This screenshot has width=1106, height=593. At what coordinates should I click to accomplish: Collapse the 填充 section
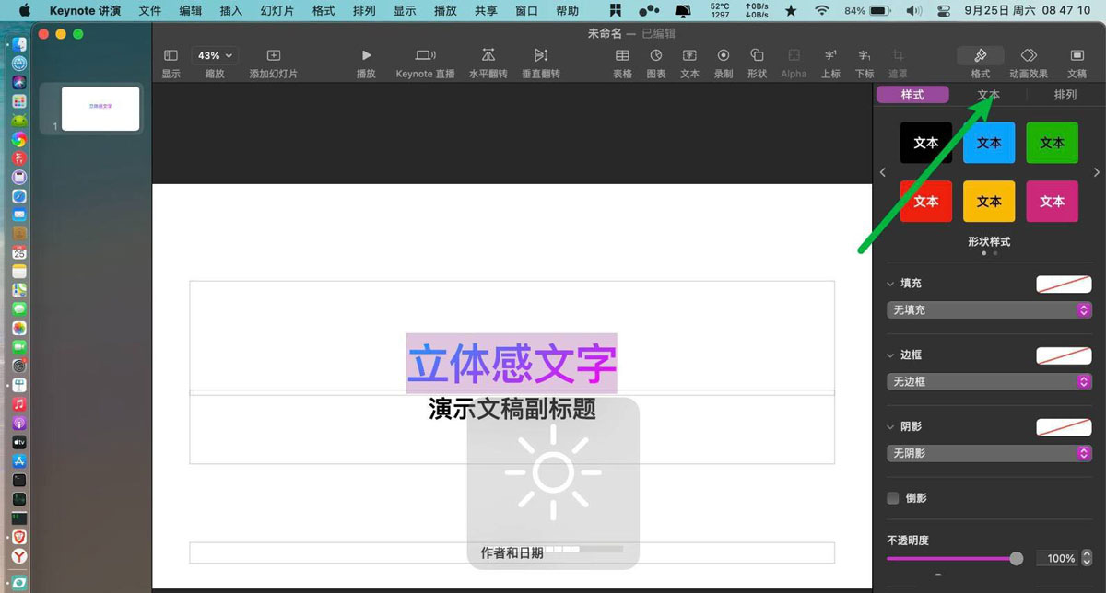click(890, 284)
